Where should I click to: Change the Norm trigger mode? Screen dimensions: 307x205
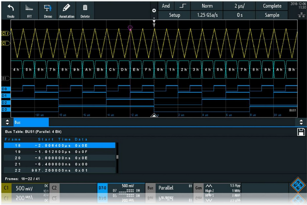point(207,6)
